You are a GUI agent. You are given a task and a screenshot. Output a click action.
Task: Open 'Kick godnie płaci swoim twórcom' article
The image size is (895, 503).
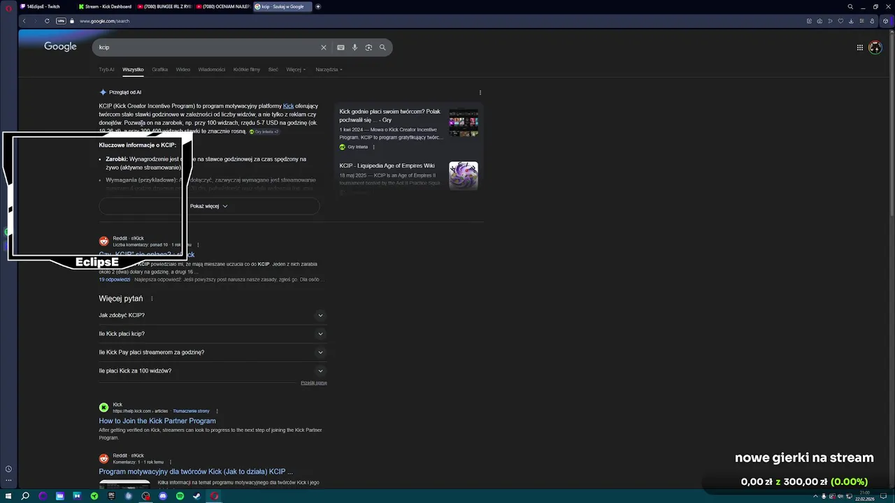point(390,116)
